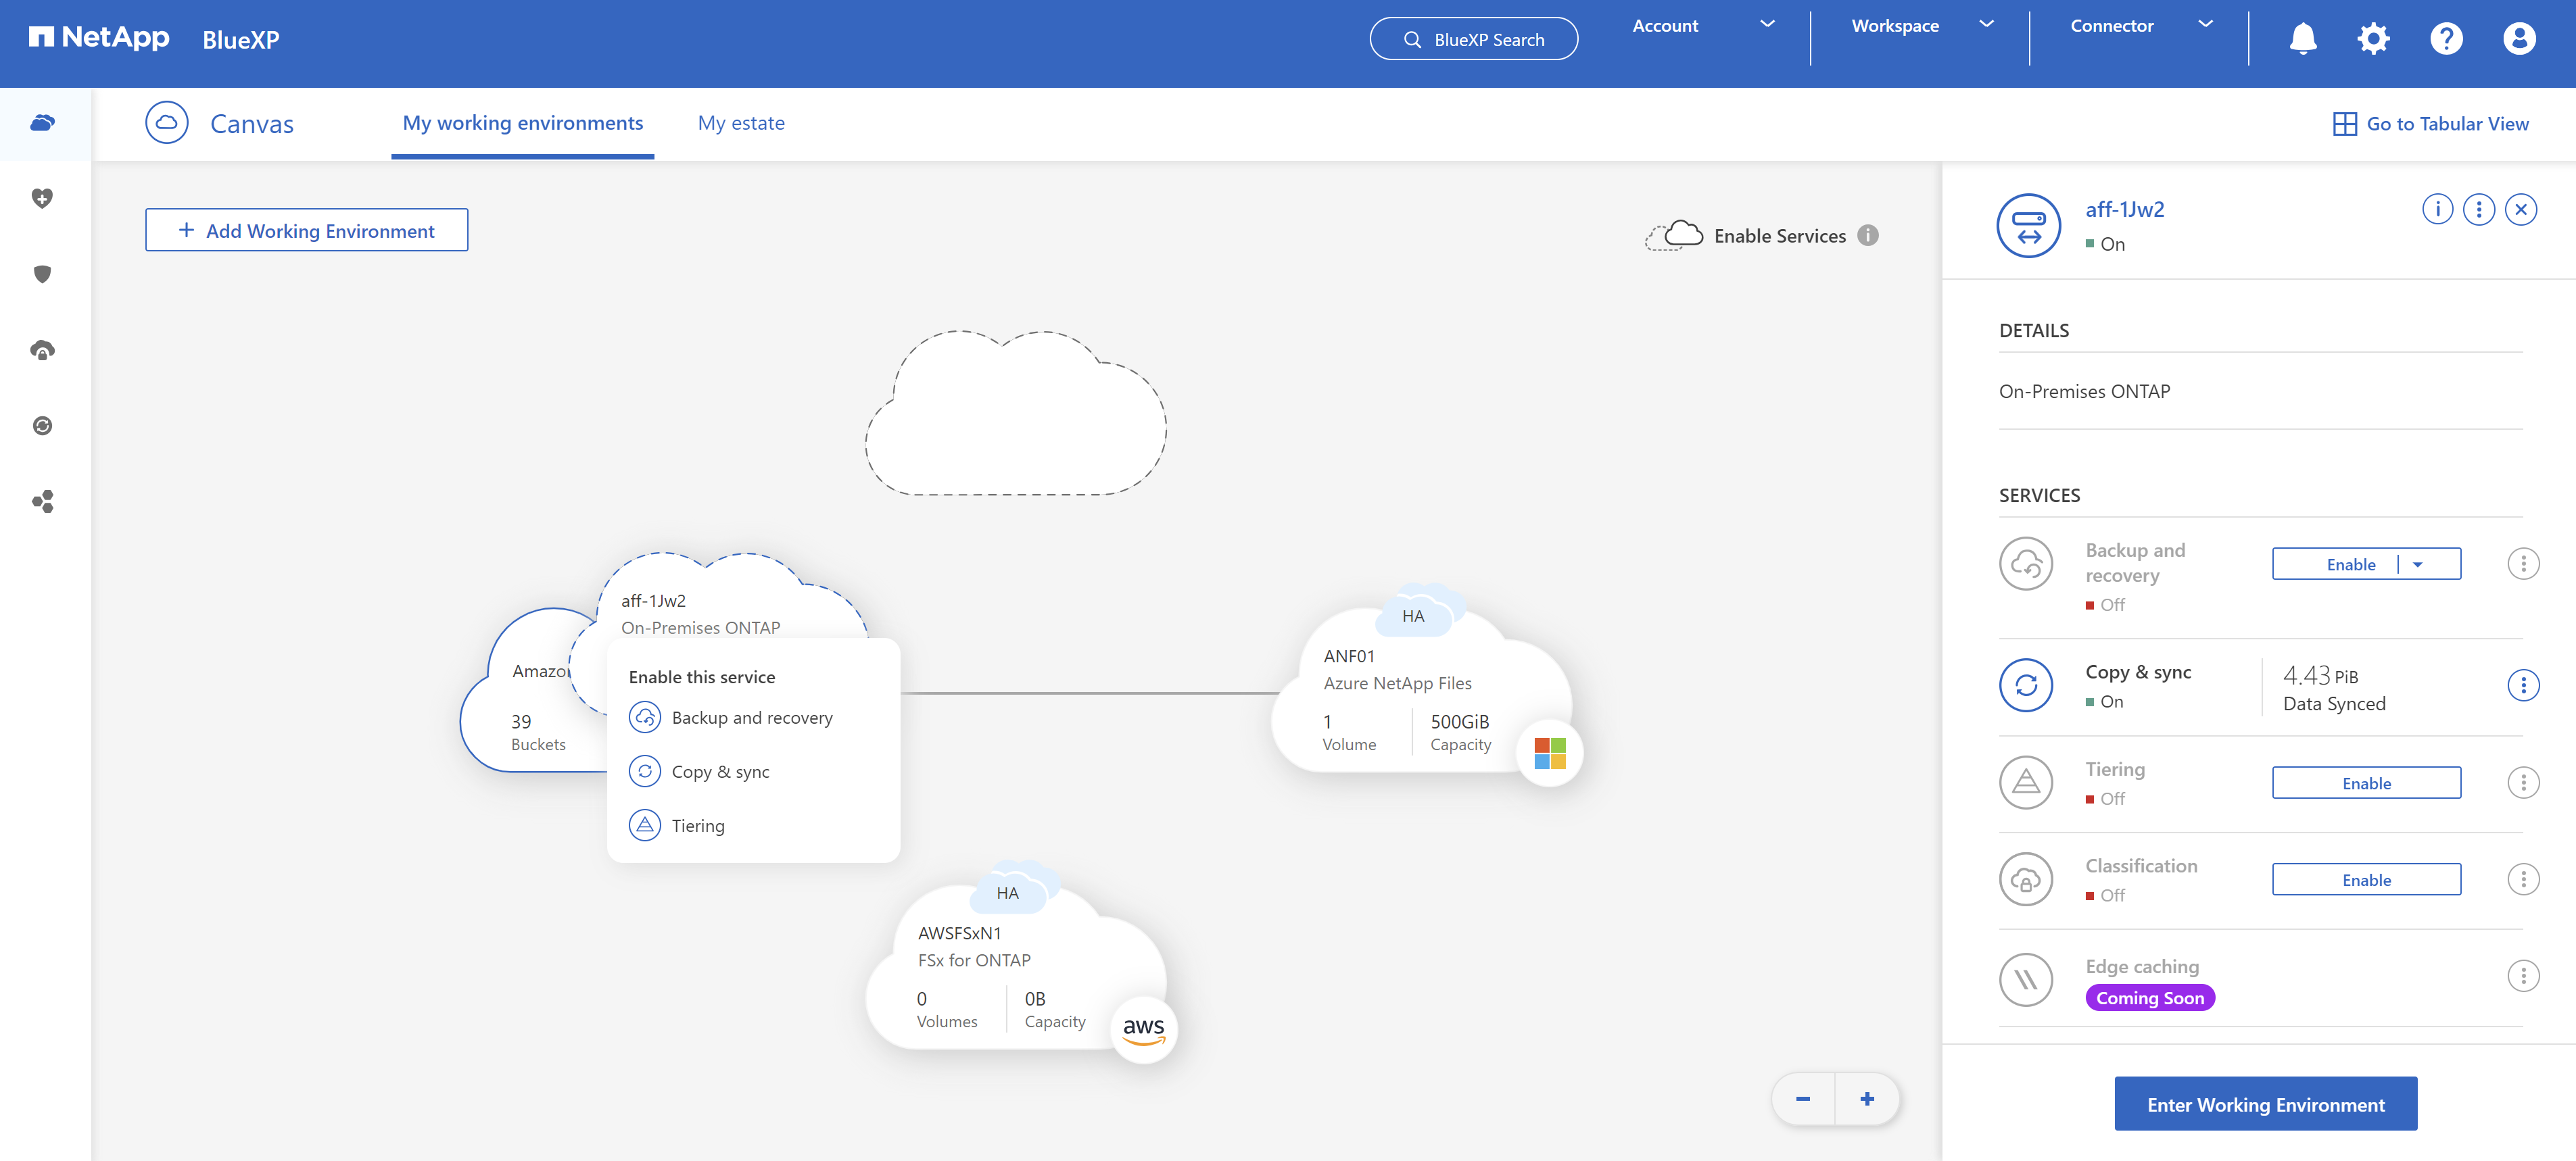Click Add Working Environment button
This screenshot has width=2576, height=1161.
306,230
